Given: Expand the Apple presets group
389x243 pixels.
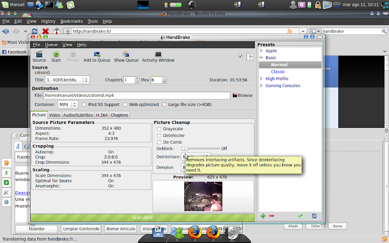Looking at the screenshot, I should [x=261, y=51].
